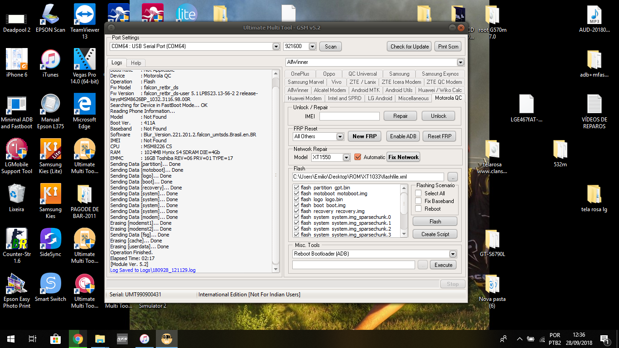Open the iPhone 6 desktop icon
The height and width of the screenshot is (348, 619).
(x=17, y=63)
